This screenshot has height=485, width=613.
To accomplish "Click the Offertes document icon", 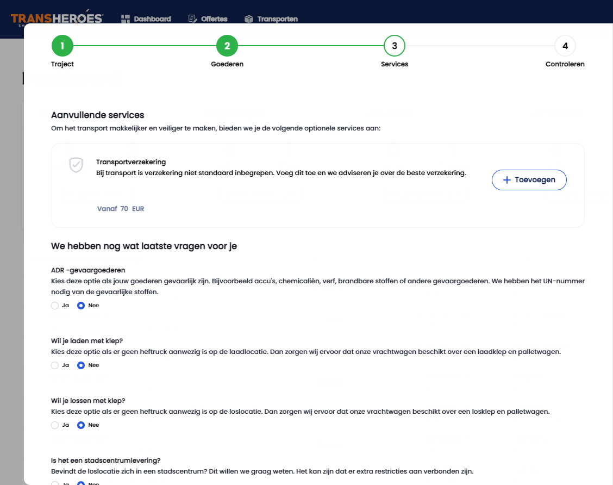I will pyautogui.click(x=191, y=18).
